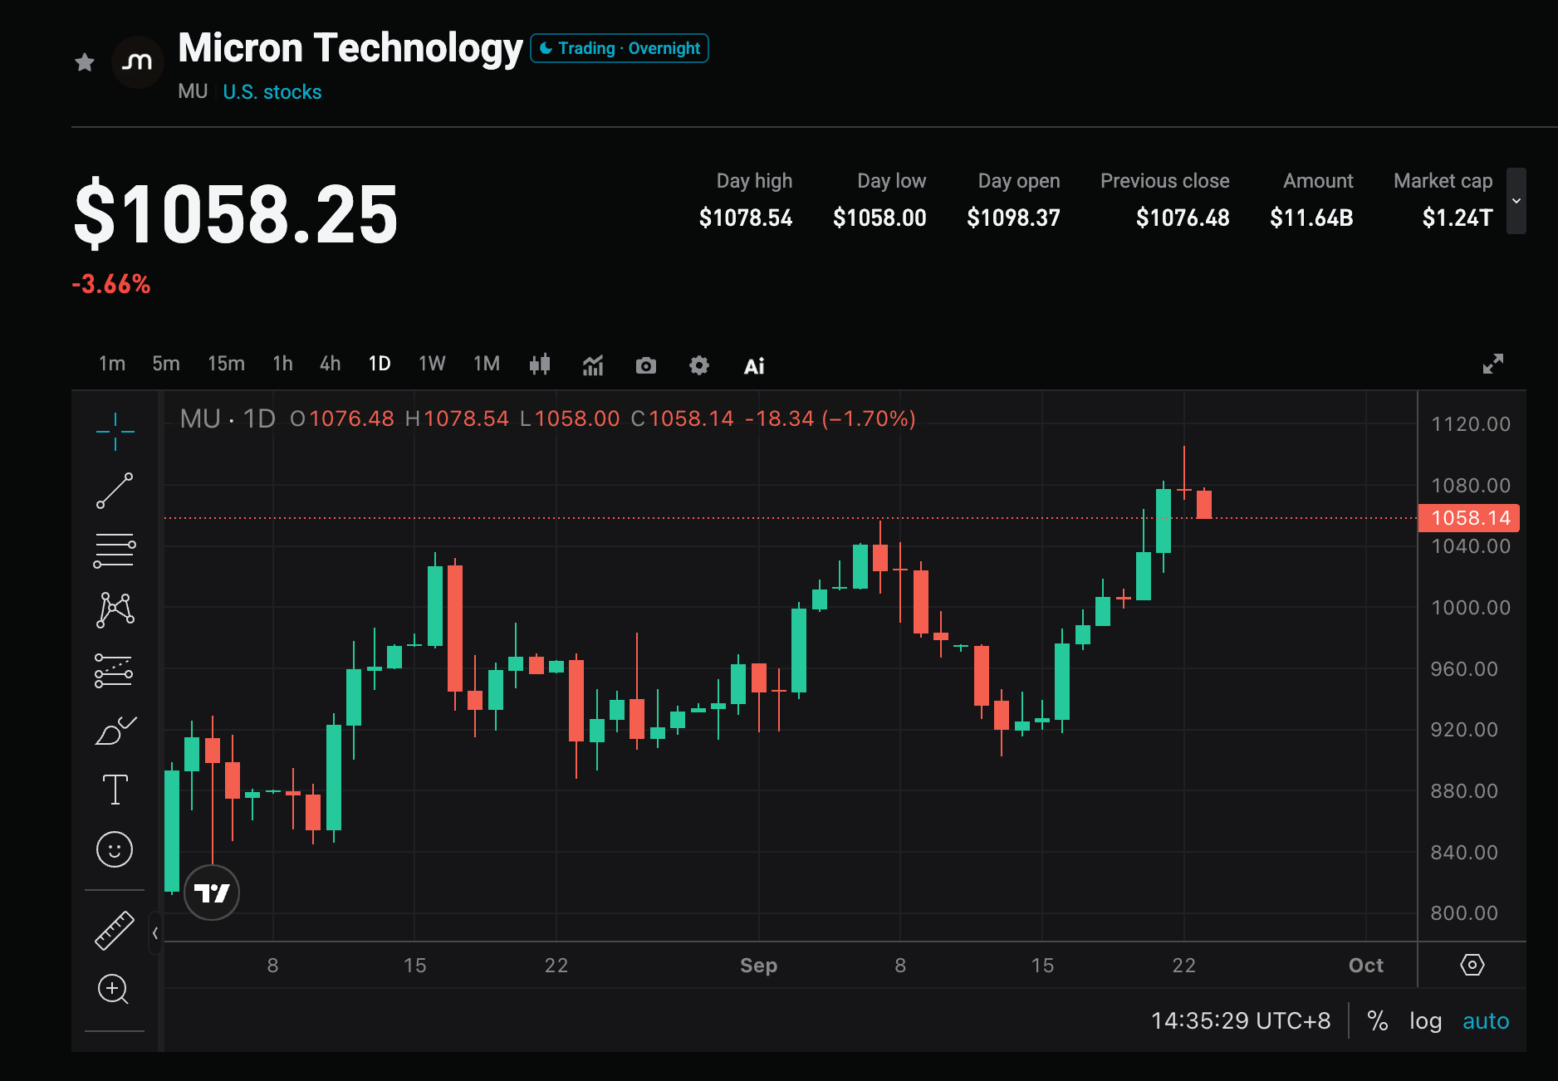Click the Market cap value $1.24T
Viewport: 1558px width, 1081px height.
coord(1458,218)
